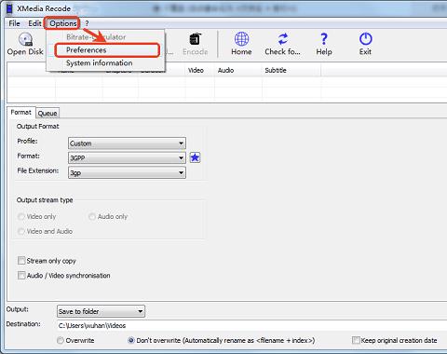Expand the Format dropdown showing 3GPP
The width and height of the screenshot is (447, 354).
click(x=127, y=158)
